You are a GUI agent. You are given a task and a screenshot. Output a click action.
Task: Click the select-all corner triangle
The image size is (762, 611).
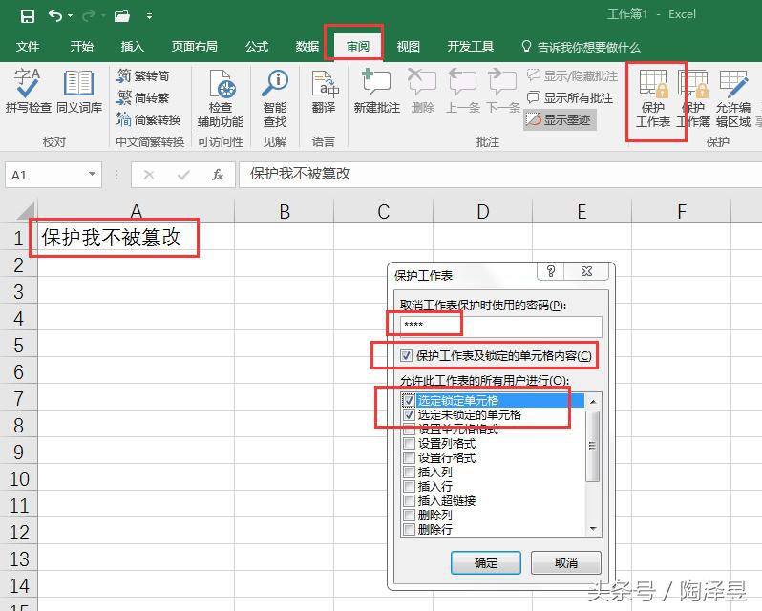pos(25,211)
